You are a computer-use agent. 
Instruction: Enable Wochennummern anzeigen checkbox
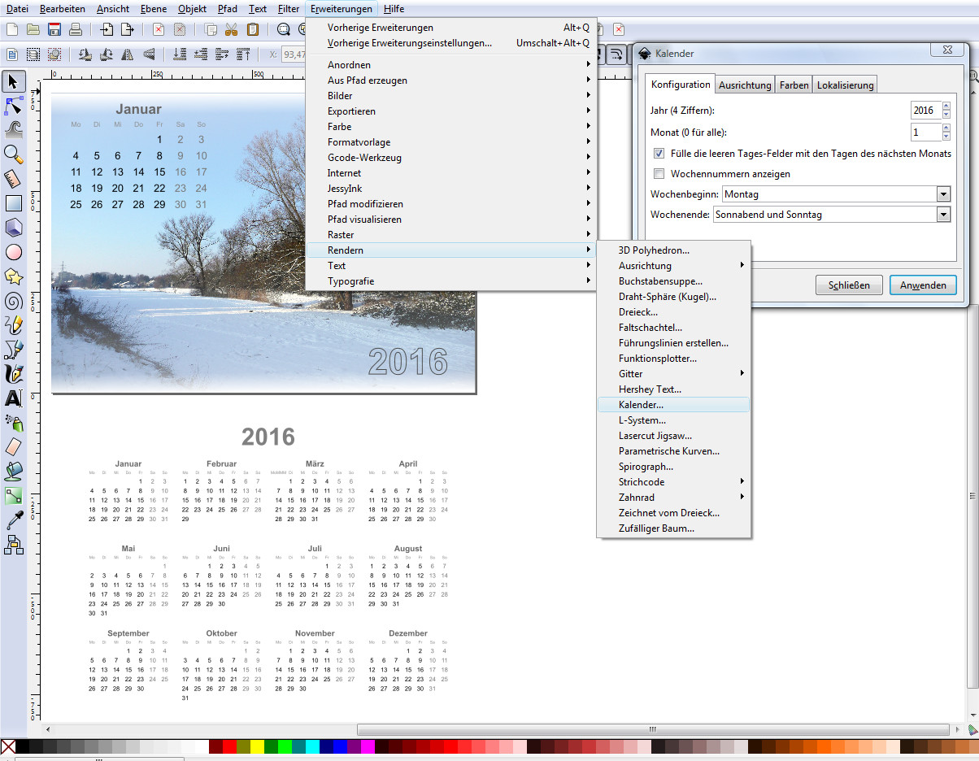[659, 173]
